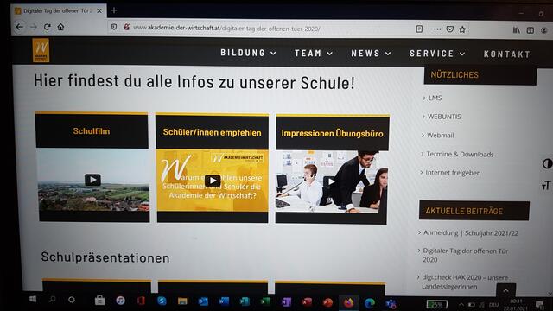Click the Firefox taskbar icon
Image resolution: width=553 pixels, height=311 pixels.
349,302
